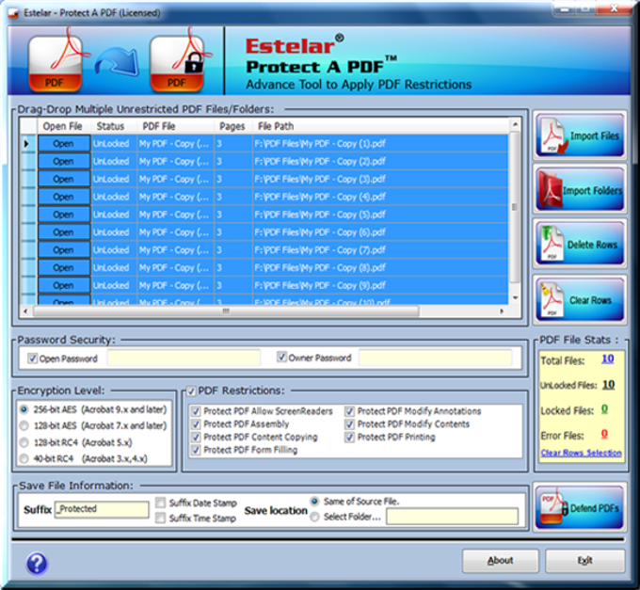Select row header of Copy (8).pdf row
The height and width of the screenshot is (590, 640).
click(28, 267)
